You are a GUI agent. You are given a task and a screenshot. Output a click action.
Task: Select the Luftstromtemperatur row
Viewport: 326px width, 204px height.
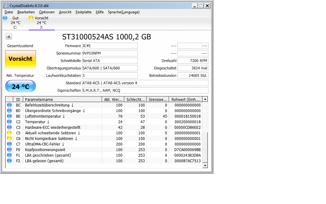coord(104,116)
